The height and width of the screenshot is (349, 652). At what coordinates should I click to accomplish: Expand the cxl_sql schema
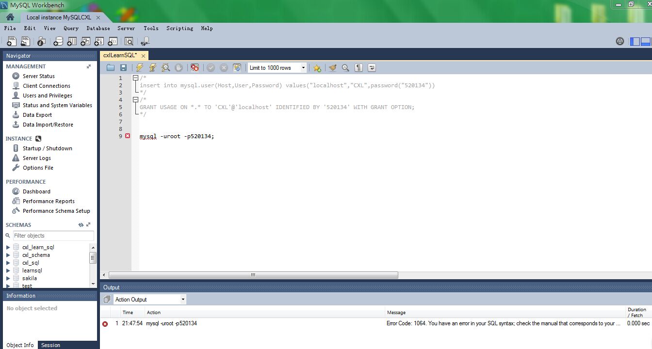click(x=8, y=263)
